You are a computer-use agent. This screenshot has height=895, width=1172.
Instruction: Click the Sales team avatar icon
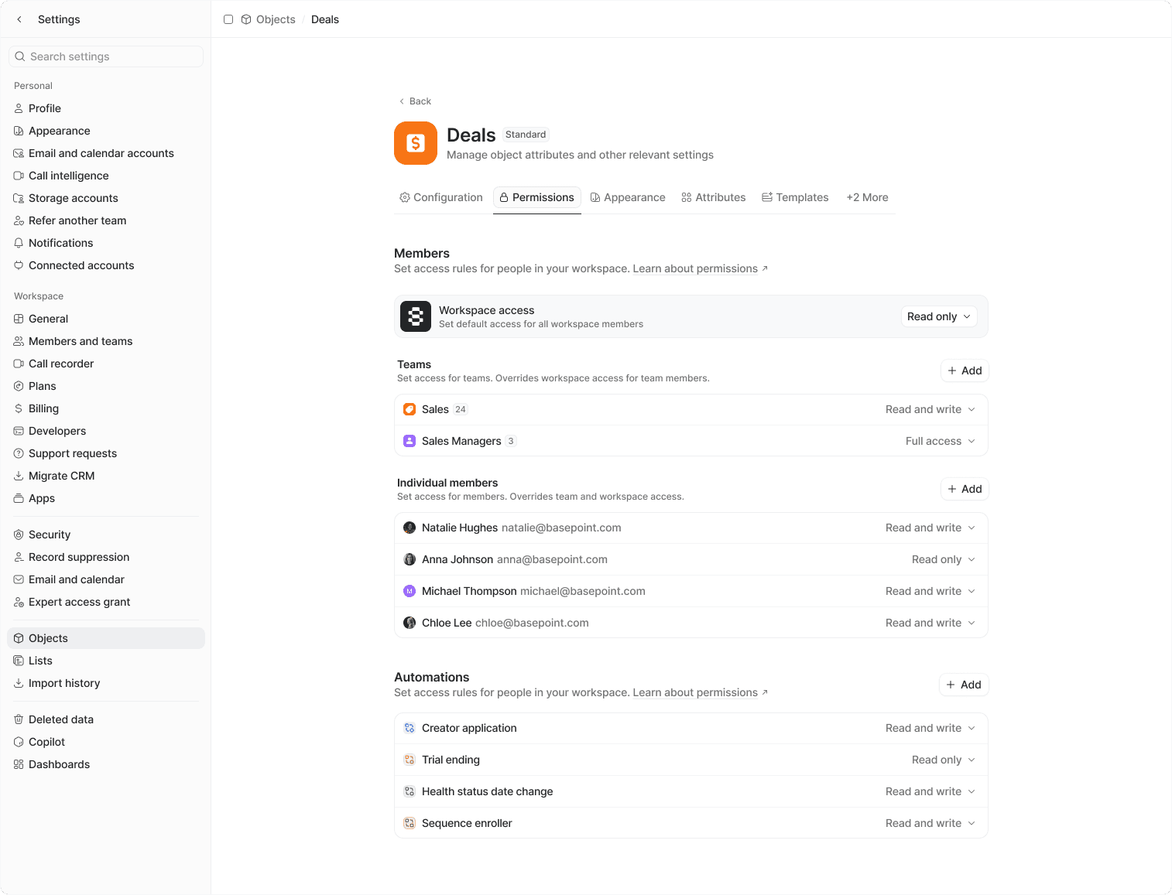click(410, 409)
